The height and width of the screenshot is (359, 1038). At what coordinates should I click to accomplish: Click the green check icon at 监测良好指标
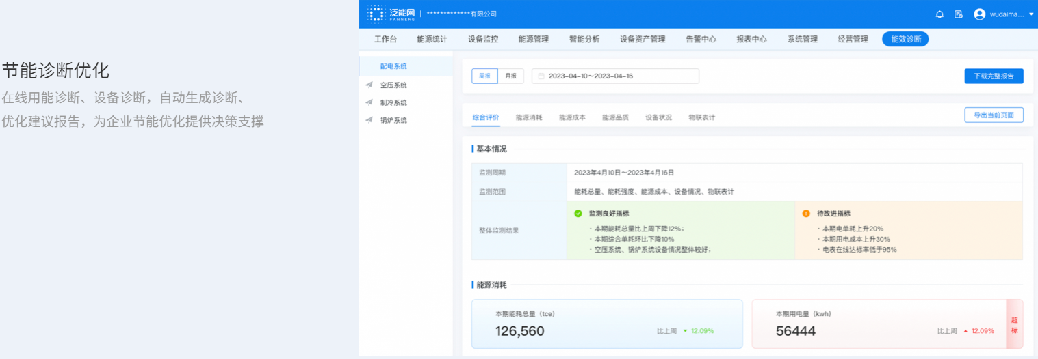(578, 213)
